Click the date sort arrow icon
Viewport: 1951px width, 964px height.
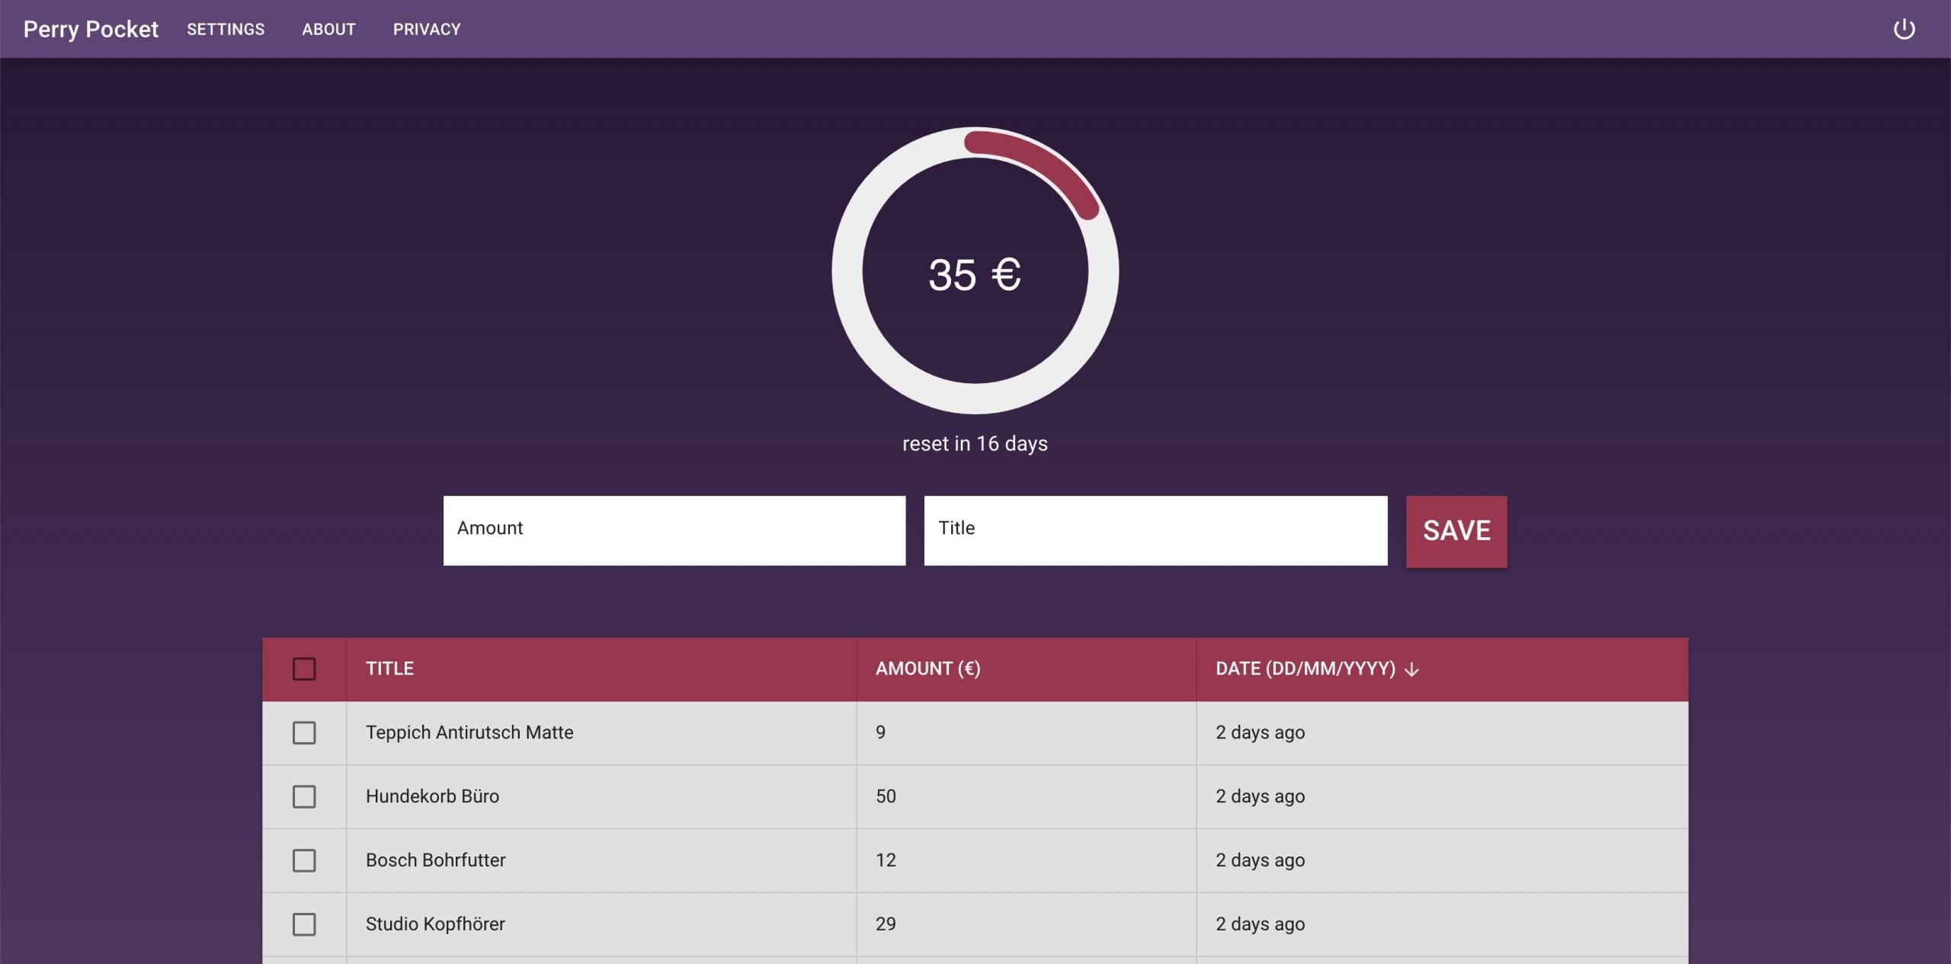(1411, 669)
